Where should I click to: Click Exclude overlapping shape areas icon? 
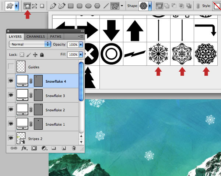[189, 6]
